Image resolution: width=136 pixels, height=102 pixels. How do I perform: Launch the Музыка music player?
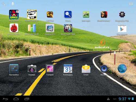click(x=104, y=69)
